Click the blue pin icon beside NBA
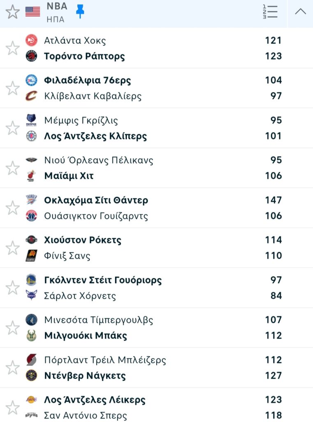This screenshot has height=422, width=313. [80, 12]
